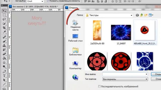Screen dimensions: 161x90
Task: Create a new folder in the Open dialog
Action: pyautogui.click(x=146, y=15)
